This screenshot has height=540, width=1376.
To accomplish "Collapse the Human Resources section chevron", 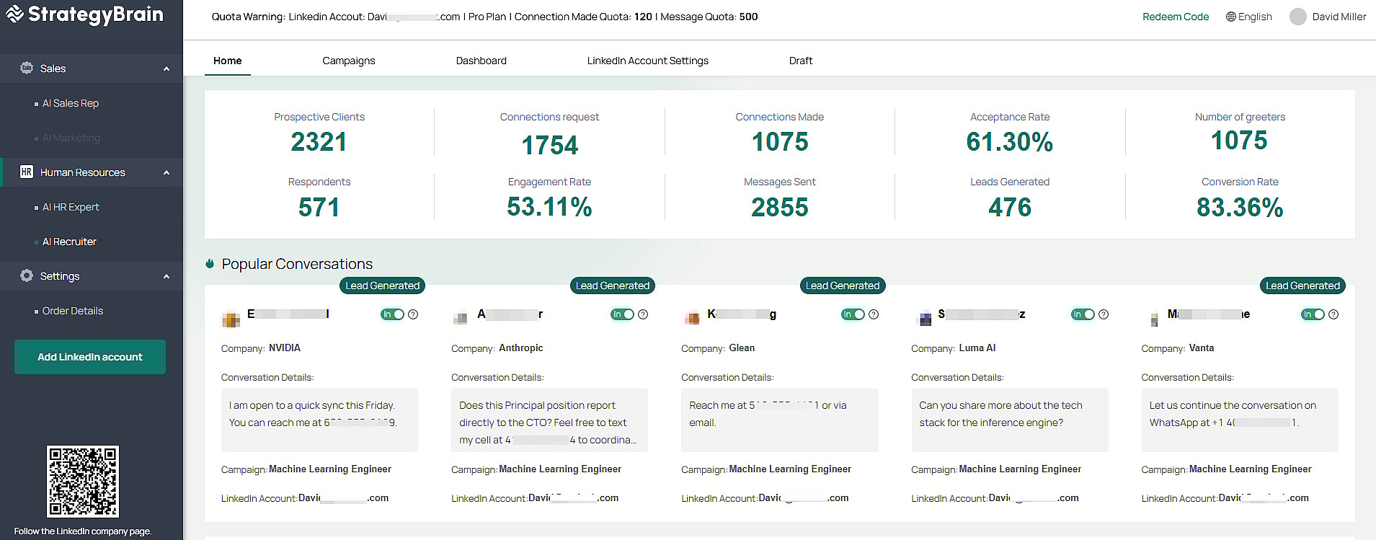I will coord(167,172).
